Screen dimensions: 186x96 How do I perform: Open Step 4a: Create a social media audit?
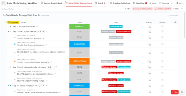(x=37, y=93)
